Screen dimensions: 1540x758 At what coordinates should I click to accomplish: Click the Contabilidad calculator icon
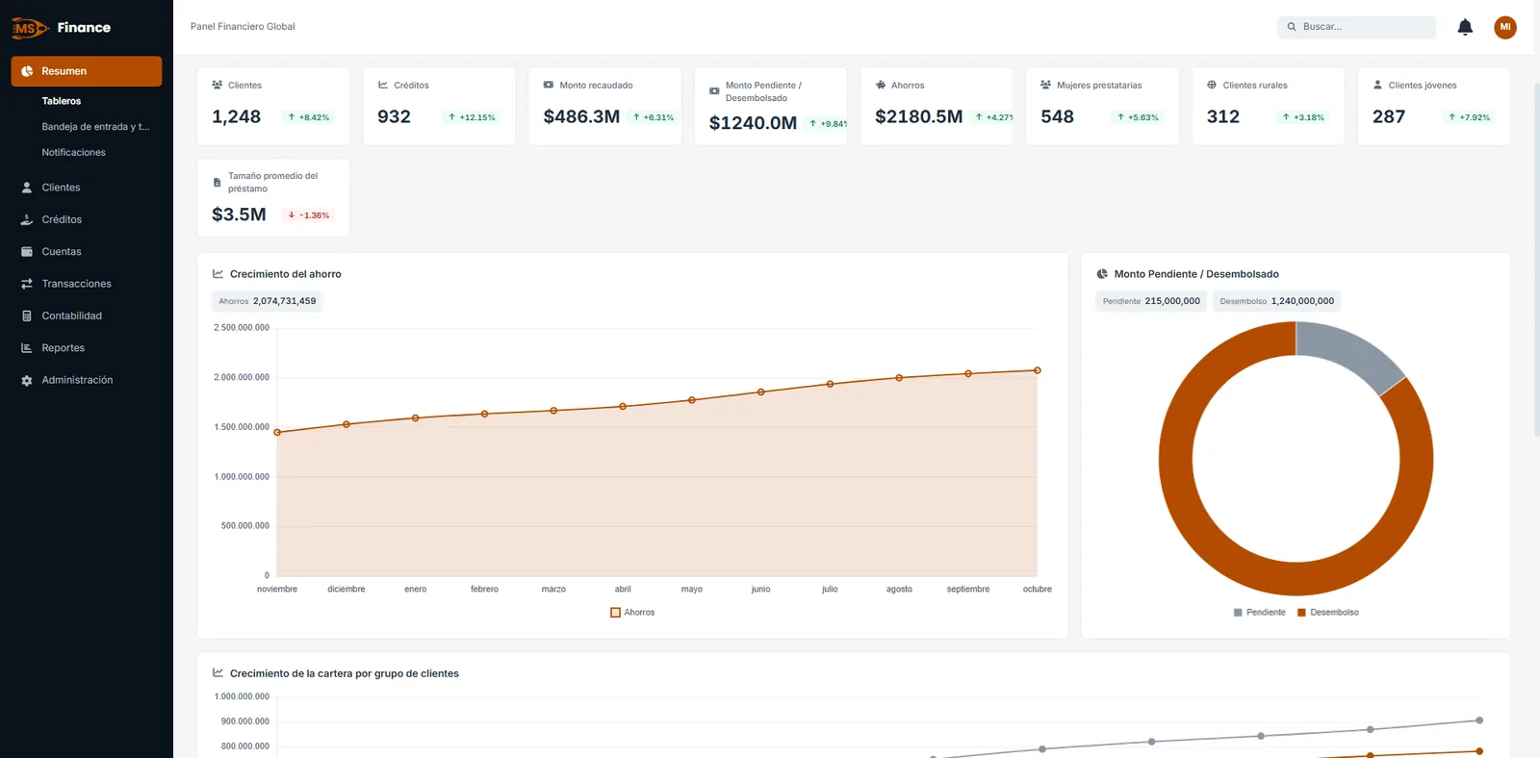(x=27, y=316)
